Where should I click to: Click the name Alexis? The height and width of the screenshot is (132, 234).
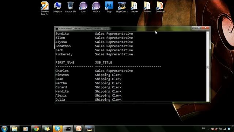[x=61, y=95]
